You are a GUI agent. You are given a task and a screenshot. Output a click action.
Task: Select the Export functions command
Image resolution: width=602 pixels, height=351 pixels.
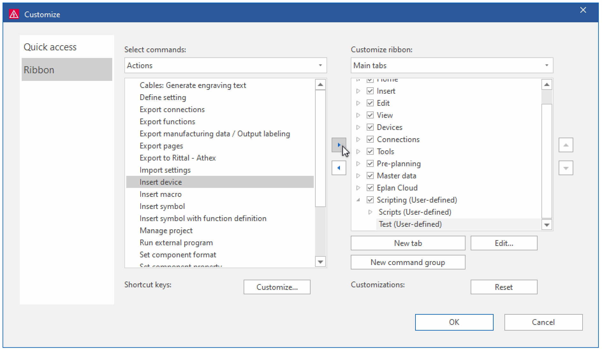(220, 121)
